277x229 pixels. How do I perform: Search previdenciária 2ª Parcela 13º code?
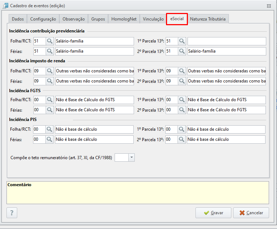click(182, 51)
